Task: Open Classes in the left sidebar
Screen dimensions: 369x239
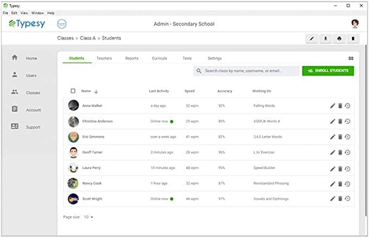Action: [x=33, y=93]
